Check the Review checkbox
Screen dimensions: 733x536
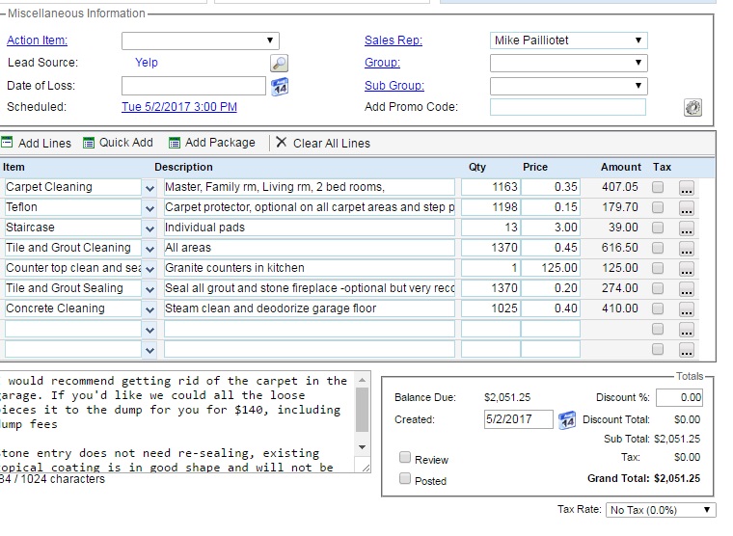click(405, 457)
